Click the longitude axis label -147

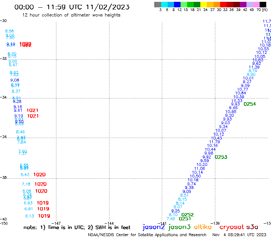[56, 223]
